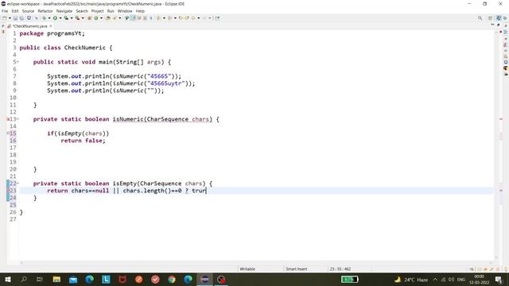Click the External Tools run icon

click(x=77, y=18)
